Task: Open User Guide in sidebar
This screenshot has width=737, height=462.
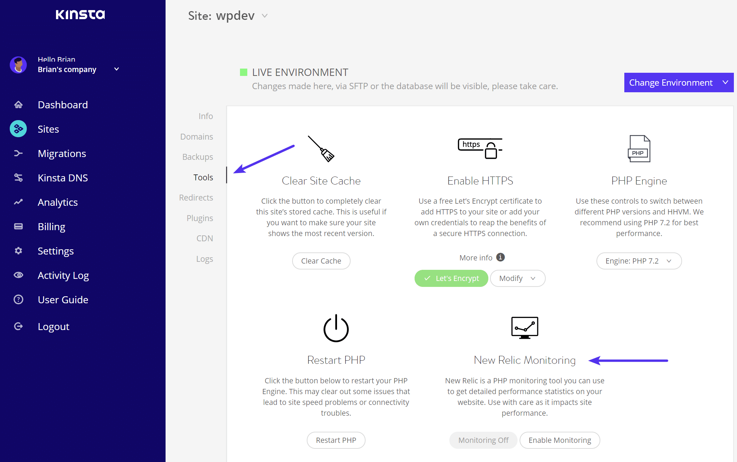Action: click(x=63, y=299)
